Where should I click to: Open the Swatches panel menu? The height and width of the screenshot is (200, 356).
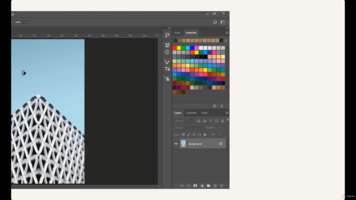[227, 33]
